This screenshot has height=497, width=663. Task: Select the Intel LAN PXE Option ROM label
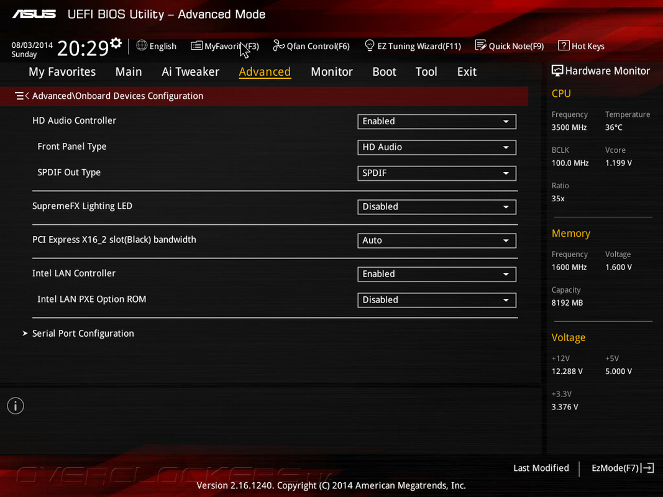click(x=92, y=299)
